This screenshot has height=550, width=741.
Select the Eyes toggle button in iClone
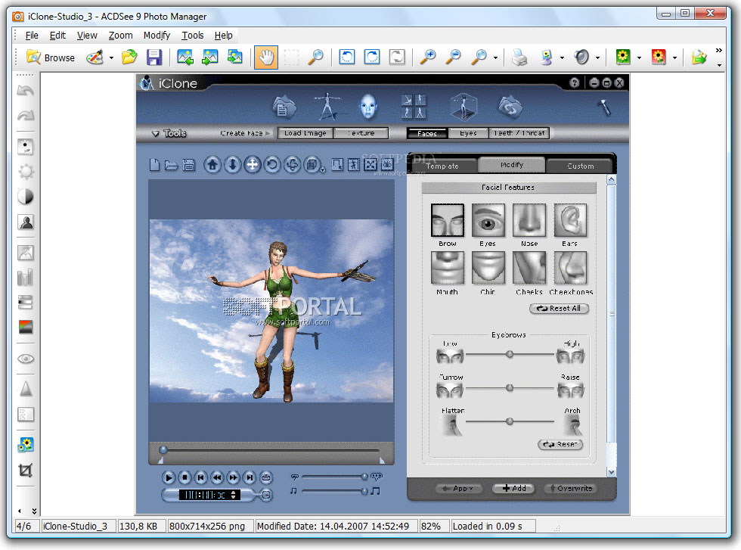pos(468,133)
